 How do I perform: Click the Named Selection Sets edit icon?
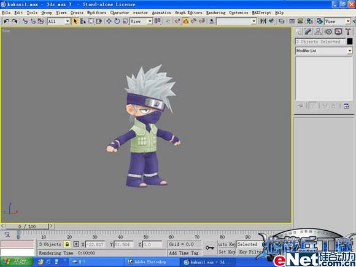click(212, 21)
